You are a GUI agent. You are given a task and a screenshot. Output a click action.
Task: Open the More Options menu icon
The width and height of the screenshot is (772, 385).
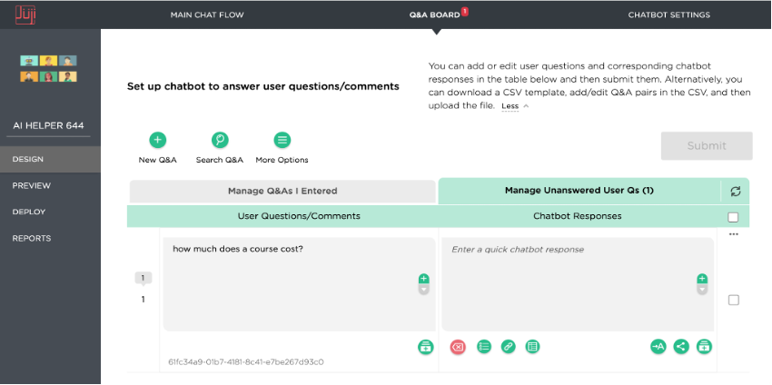(282, 141)
